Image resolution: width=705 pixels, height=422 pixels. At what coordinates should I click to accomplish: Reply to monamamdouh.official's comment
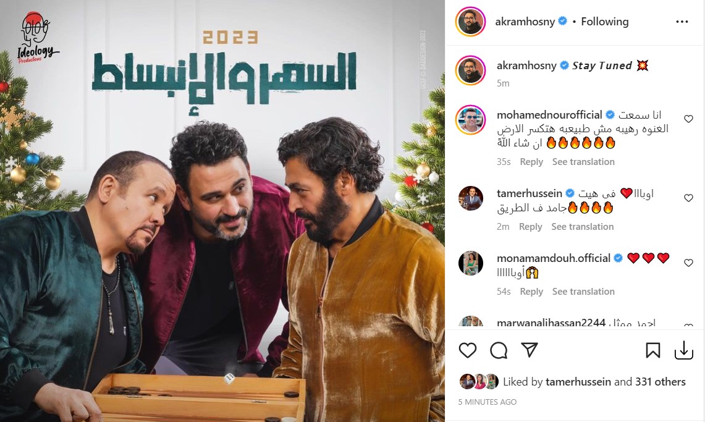click(x=531, y=291)
